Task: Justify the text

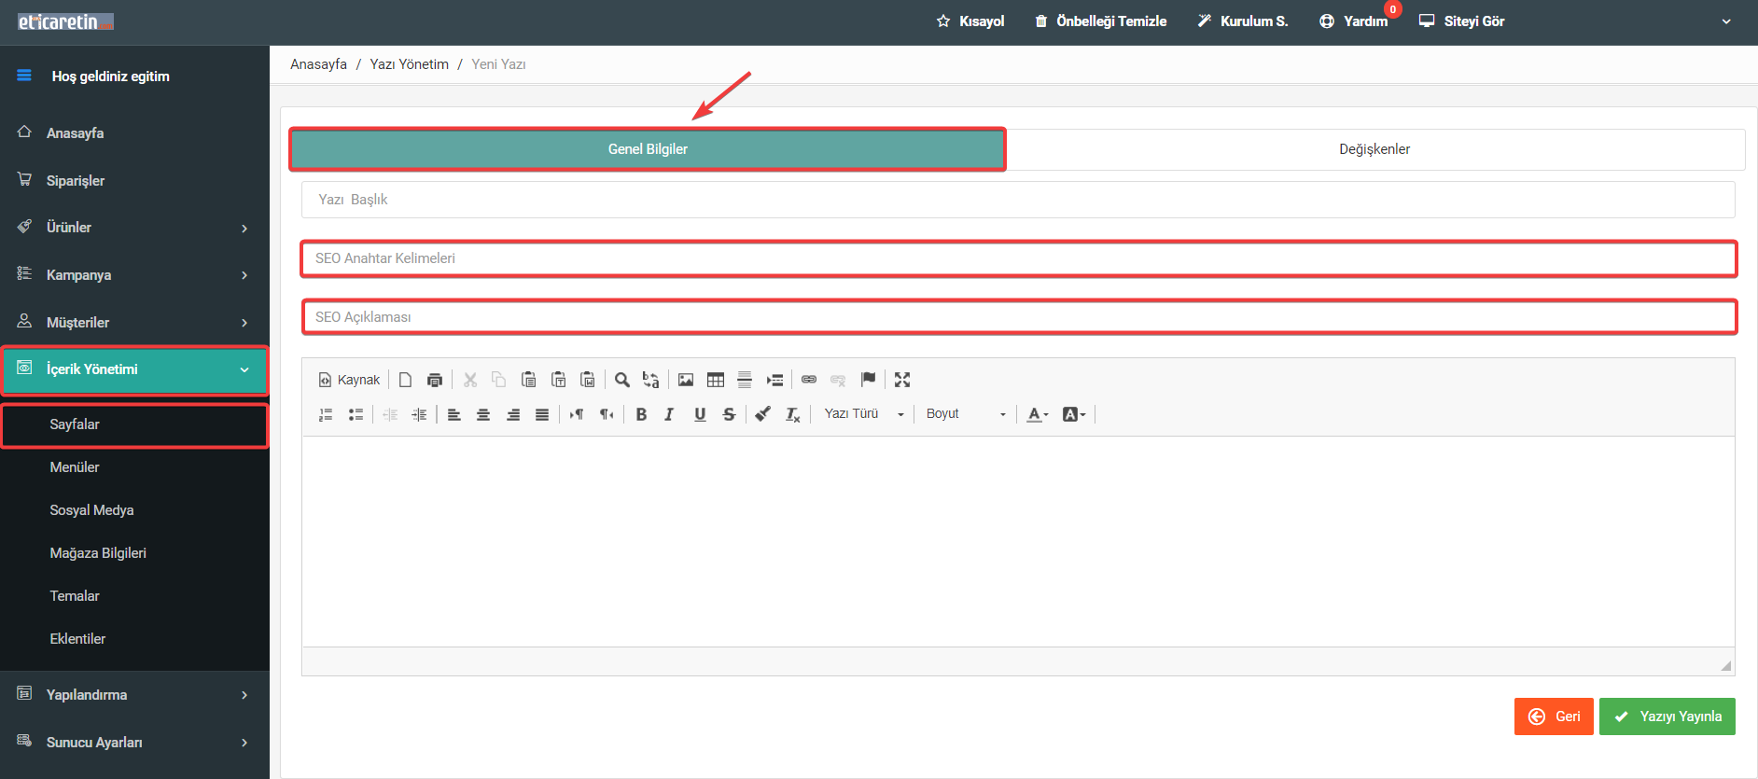Action: (x=542, y=414)
